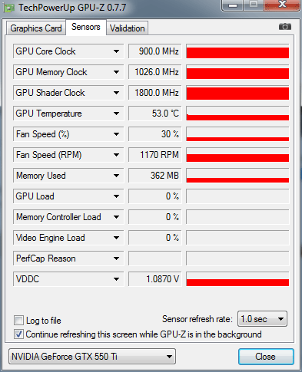Enable the Log to file checkbox
Viewport: 302px width, 372px height.
18,320
